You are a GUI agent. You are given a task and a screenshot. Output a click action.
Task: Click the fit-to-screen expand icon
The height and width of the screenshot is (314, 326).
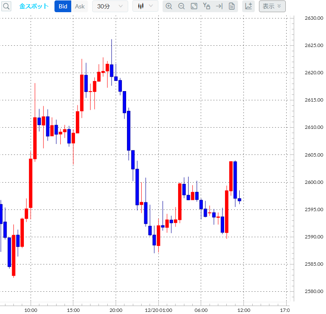coord(194,6)
